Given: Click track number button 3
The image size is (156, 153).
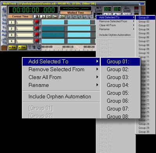Looking at the screenshot, I should click(11, 35).
